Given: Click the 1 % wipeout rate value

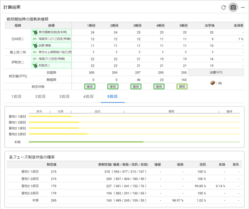Looking at the screenshot, I should tap(241, 39).
